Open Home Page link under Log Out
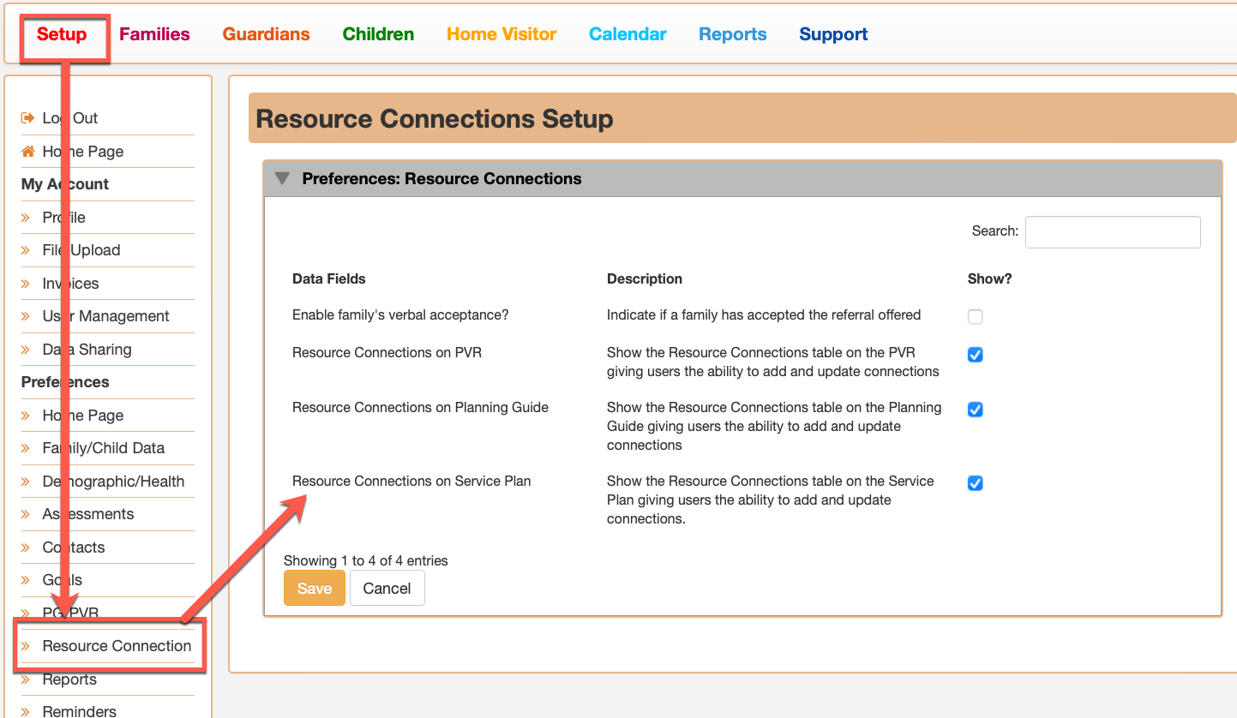The height and width of the screenshot is (718, 1237). [83, 152]
